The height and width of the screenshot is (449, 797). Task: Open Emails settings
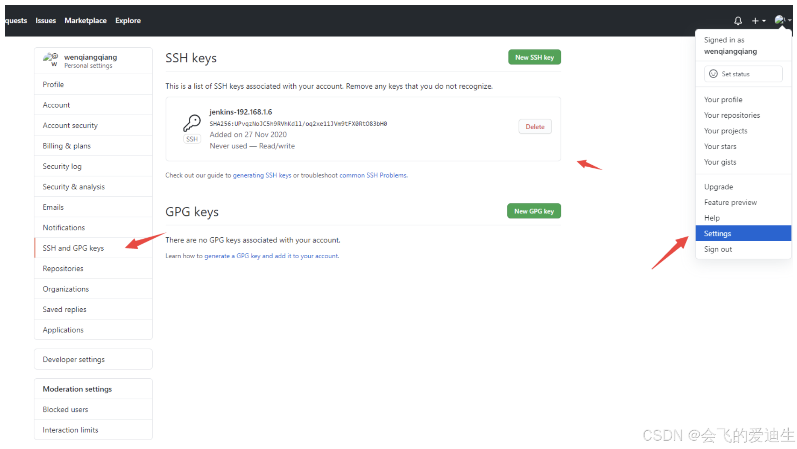pos(93,207)
